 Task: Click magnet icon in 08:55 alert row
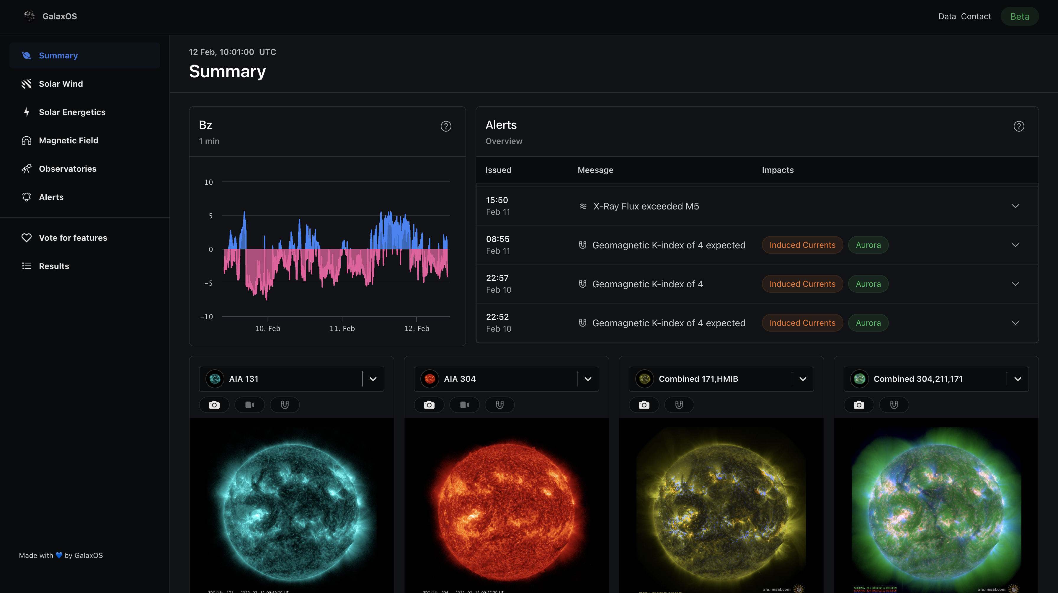[582, 245]
